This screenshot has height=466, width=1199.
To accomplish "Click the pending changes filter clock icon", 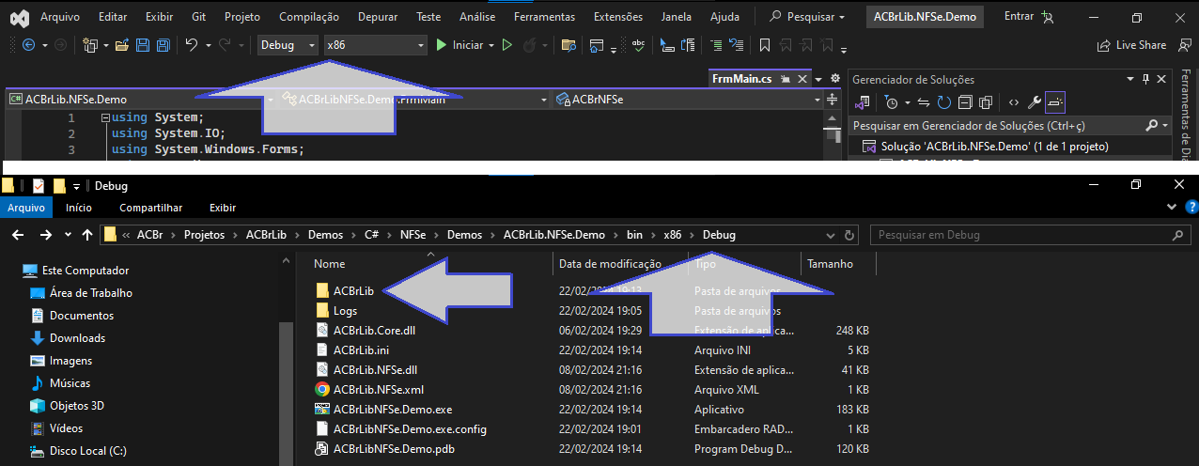I will 893,102.
